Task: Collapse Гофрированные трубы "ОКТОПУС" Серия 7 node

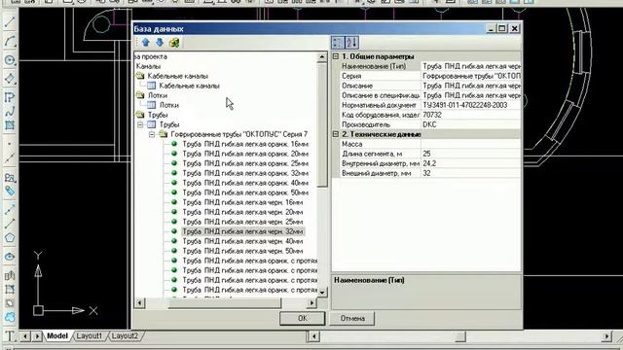Action: 152,134
